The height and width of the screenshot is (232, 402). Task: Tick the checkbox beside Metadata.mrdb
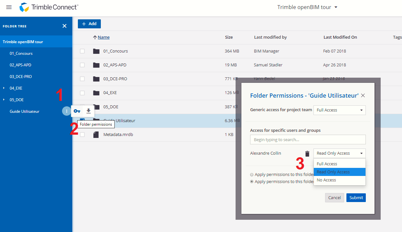82,134
